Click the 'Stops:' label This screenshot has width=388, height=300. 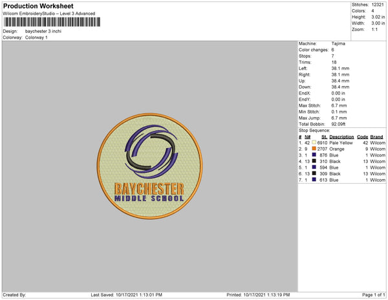305,56
